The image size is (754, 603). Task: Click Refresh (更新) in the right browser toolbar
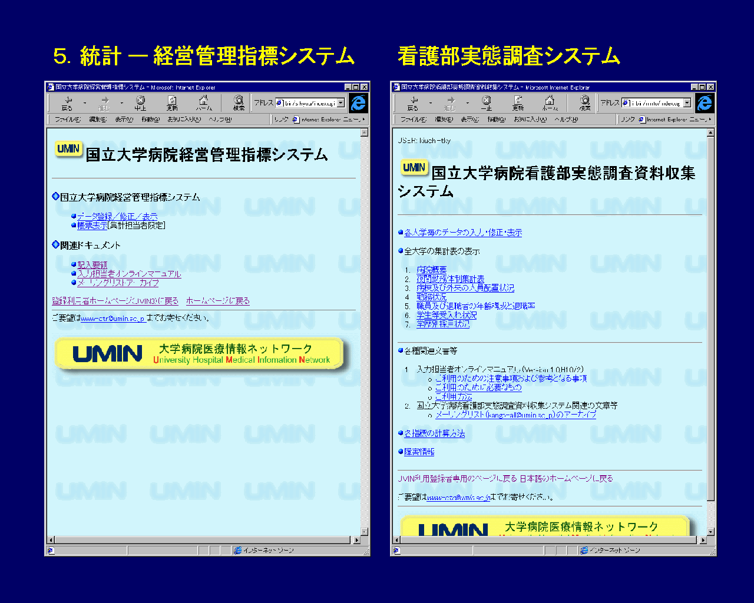[x=518, y=103]
